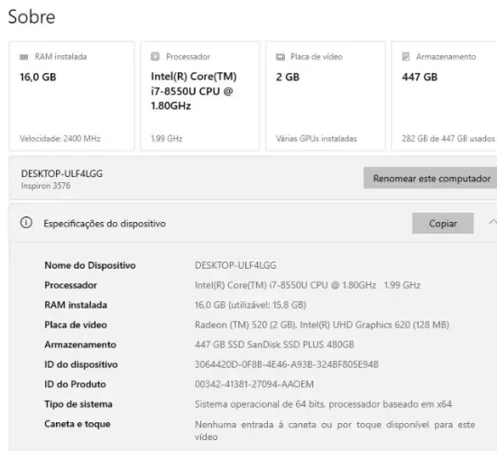Click the Armazenamento drive icon
The image size is (497, 451).
pos(406,57)
